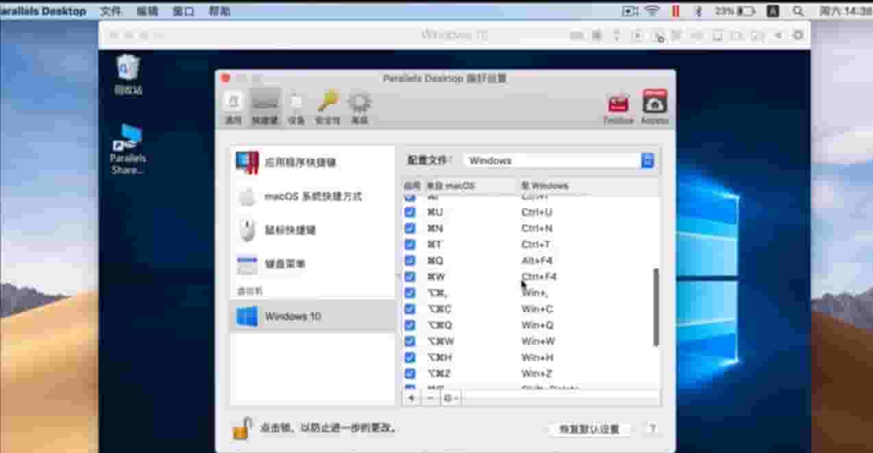Open the 通用 (General) preferences tab
The image size is (873, 453).
point(233,107)
